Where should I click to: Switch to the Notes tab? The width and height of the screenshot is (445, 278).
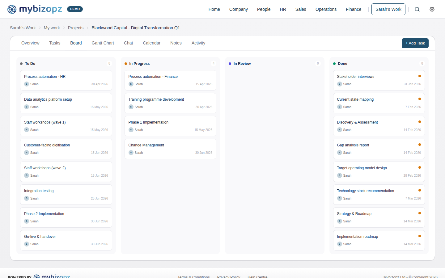click(x=176, y=43)
